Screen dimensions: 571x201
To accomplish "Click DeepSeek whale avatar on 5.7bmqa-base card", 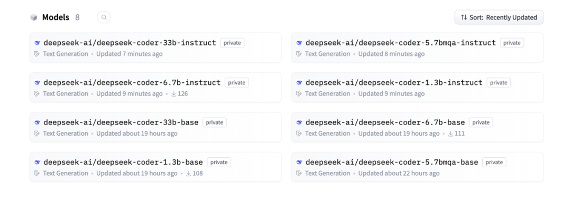I will coord(299,162).
